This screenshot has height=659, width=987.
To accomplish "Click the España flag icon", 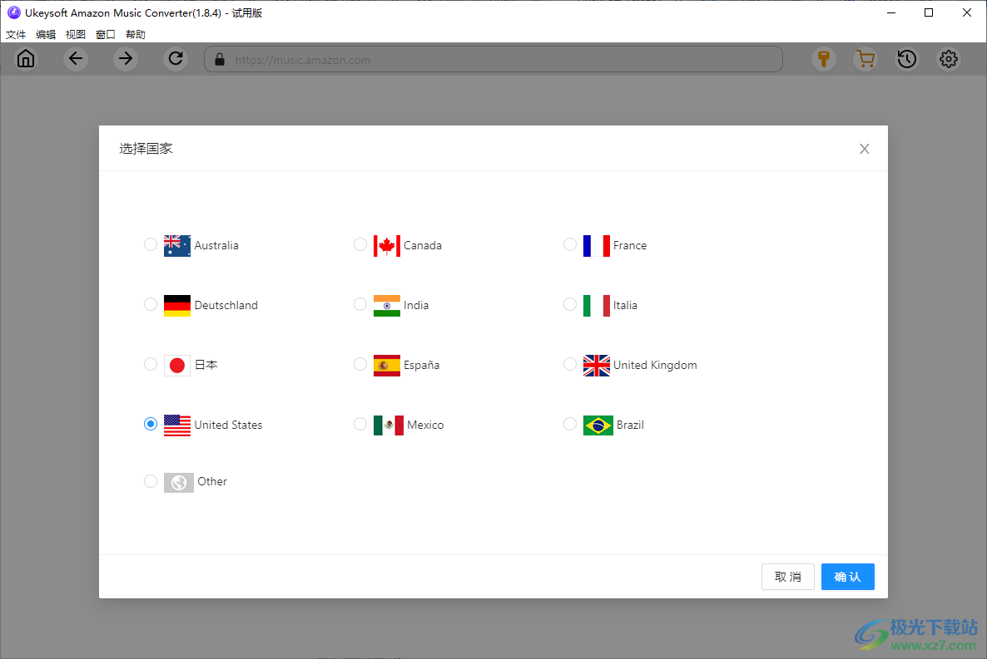I will [x=386, y=366].
